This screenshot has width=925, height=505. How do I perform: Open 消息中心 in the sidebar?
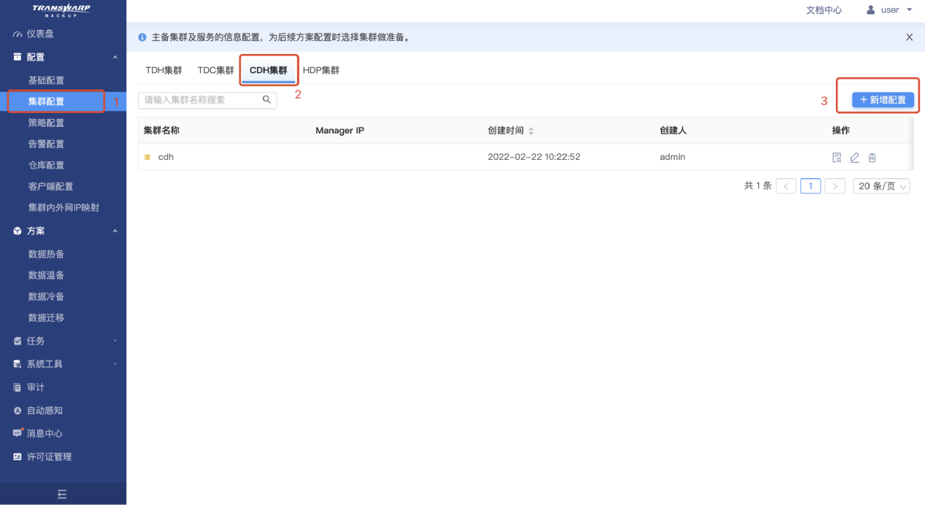45,433
